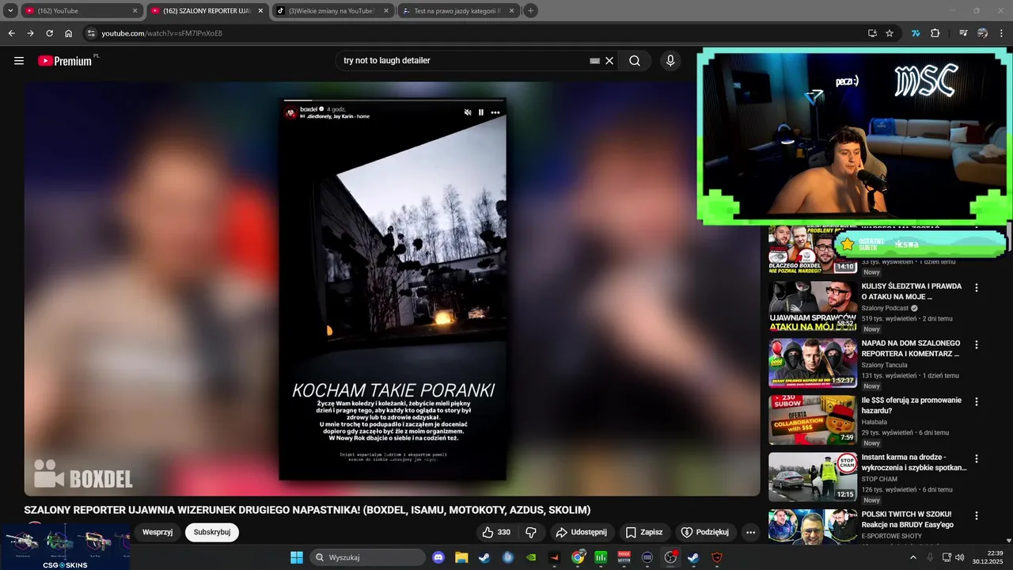View site information icon in address bar
Screen dimensions: 1013x570
pyautogui.click(x=91, y=33)
